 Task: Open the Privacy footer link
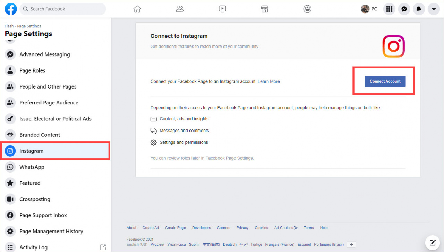[x=242, y=228]
